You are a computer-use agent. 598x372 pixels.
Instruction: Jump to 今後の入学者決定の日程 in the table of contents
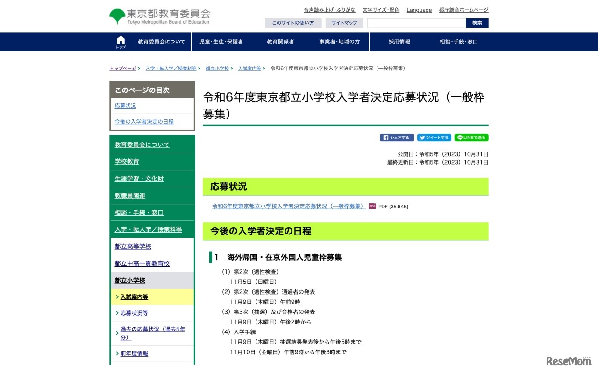tap(144, 122)
